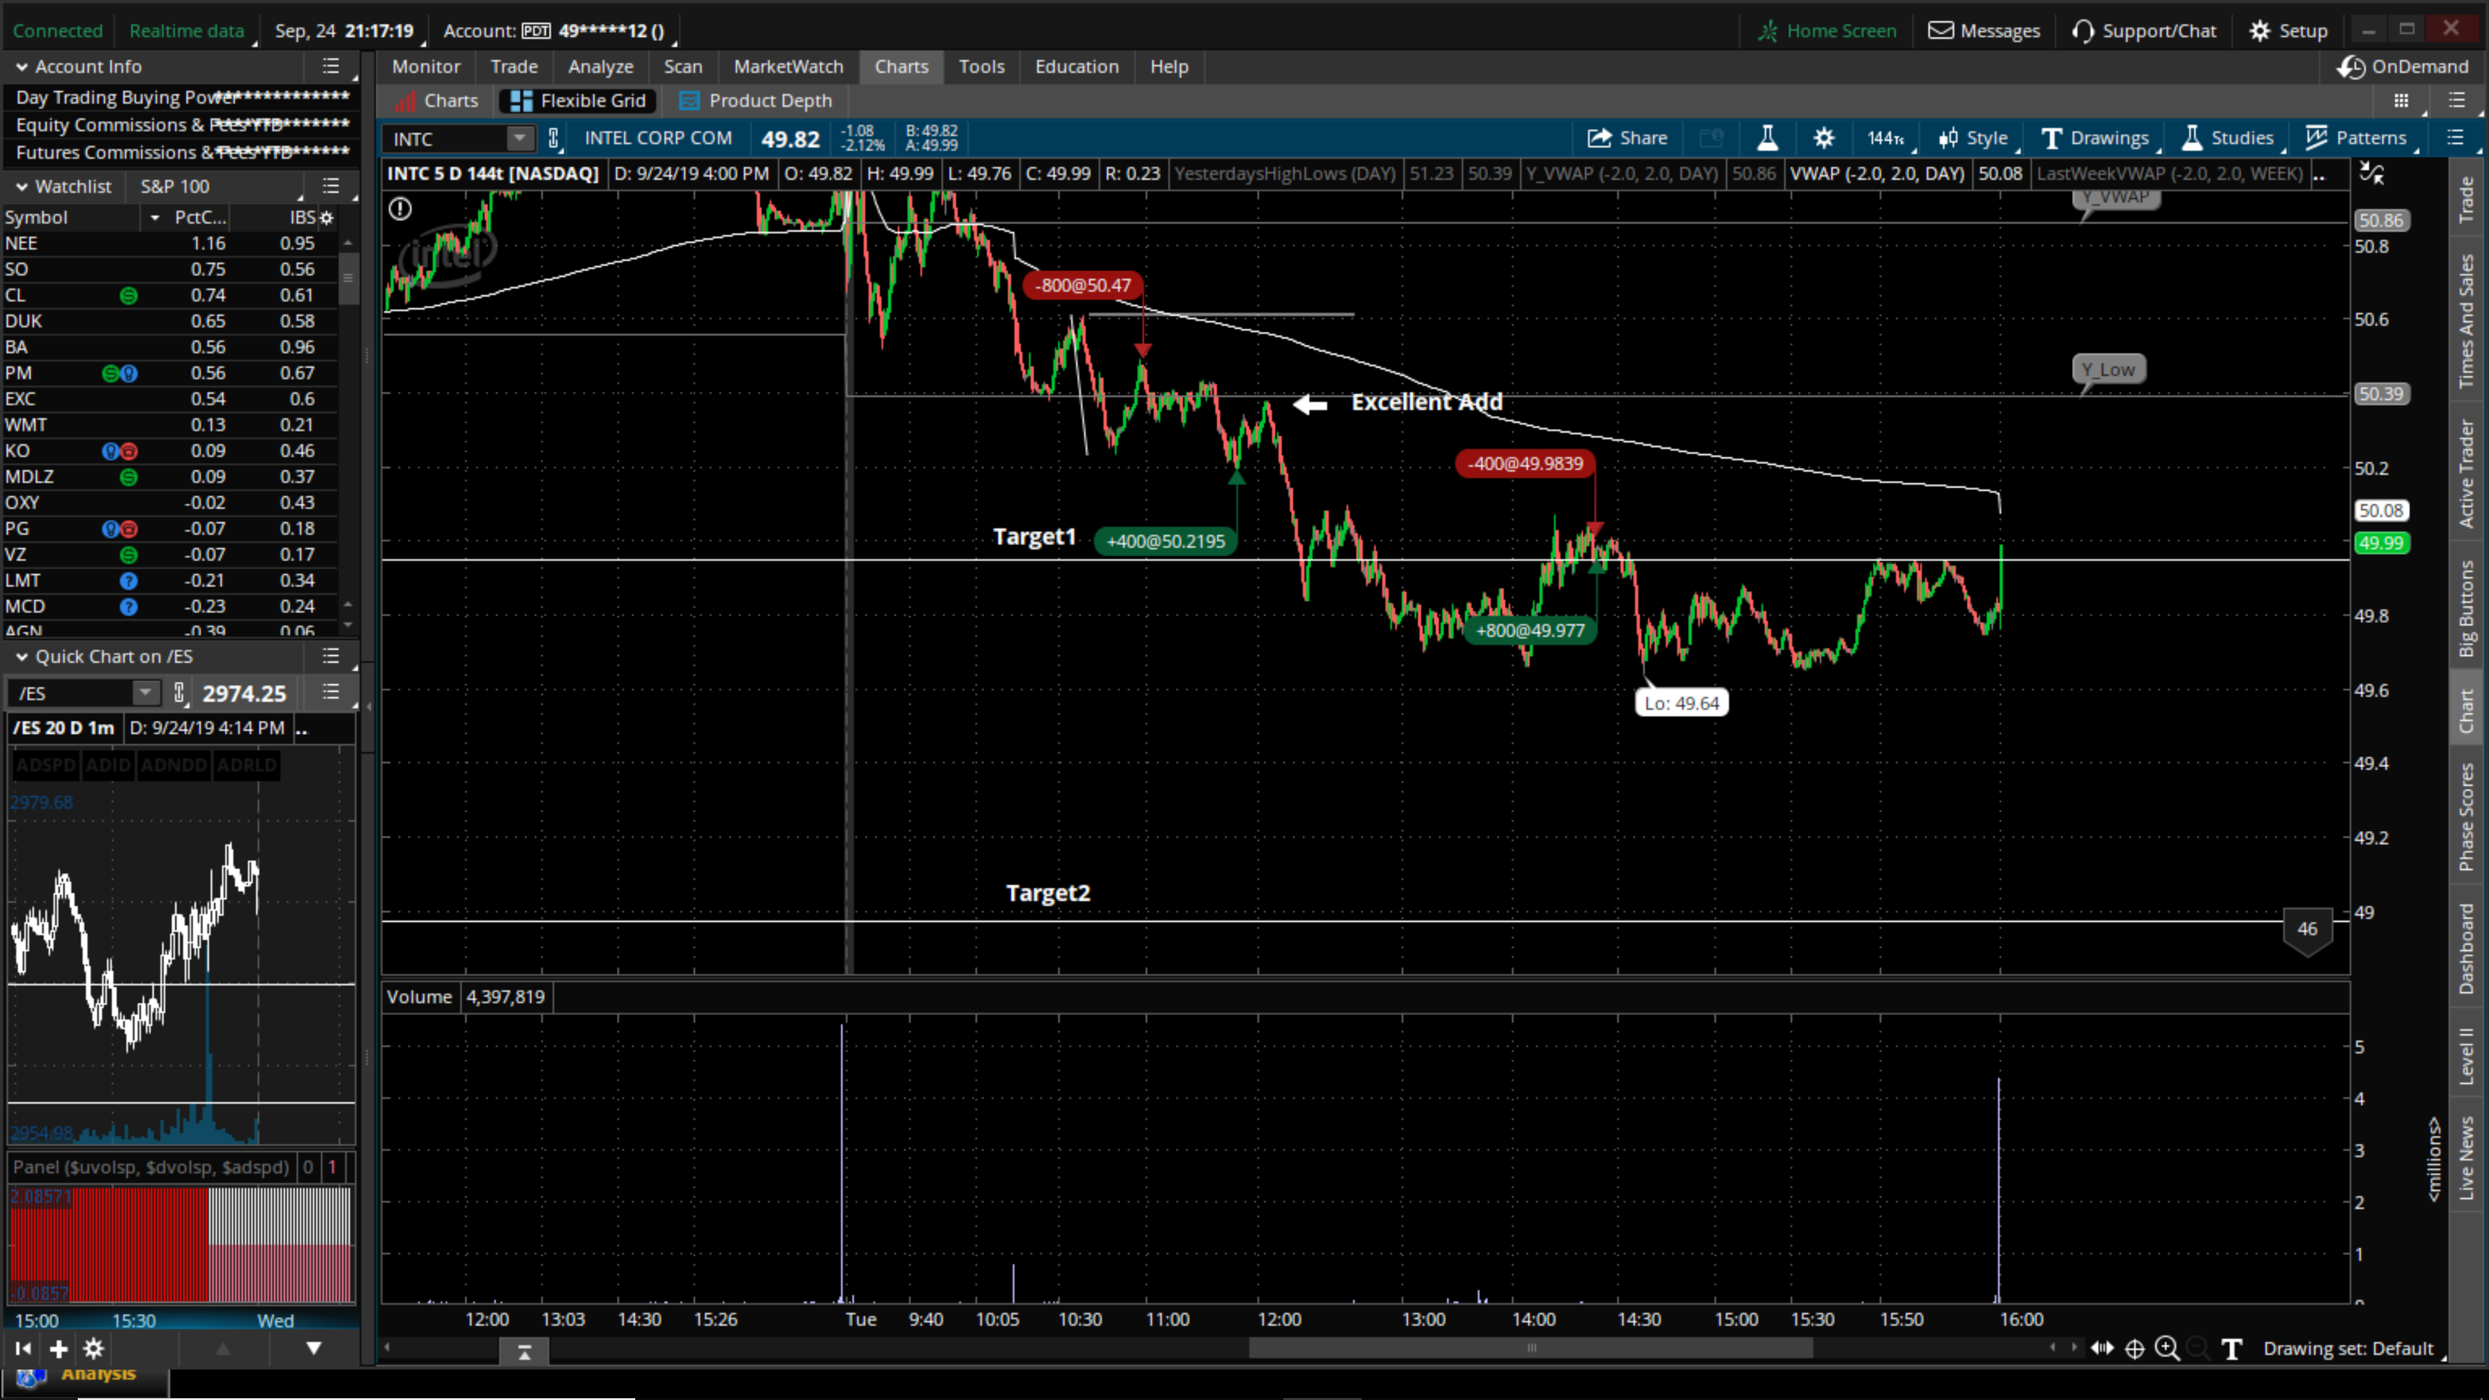Click the blue question icon beside LMT
The width and height of the screenshot is (2489, 1400).
point(128,581)
